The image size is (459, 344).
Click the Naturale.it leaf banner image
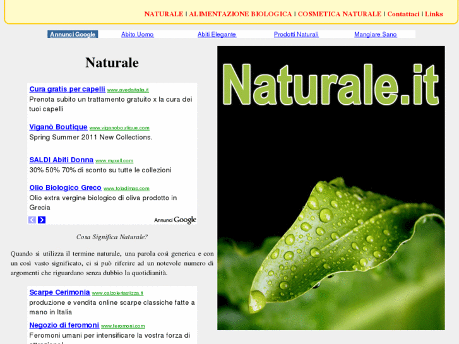331,188
